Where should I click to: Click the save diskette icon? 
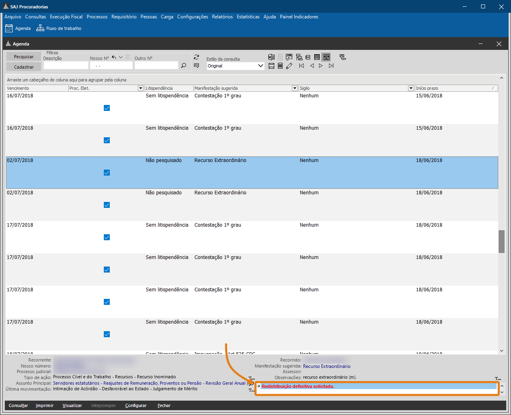[271, 66]
